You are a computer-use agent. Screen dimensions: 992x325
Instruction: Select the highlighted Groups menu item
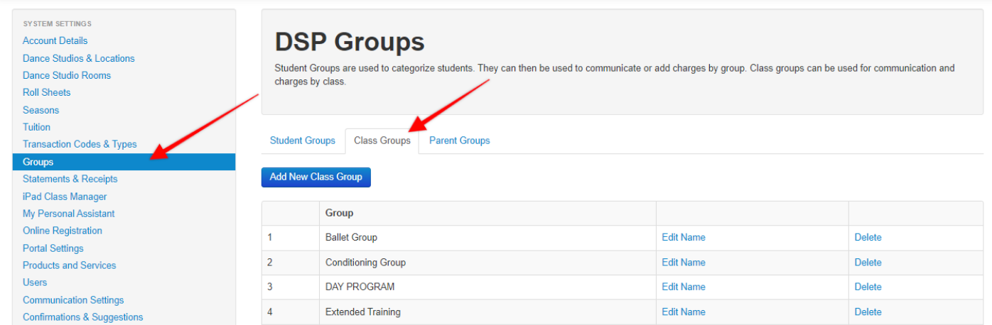coord(124,162)
